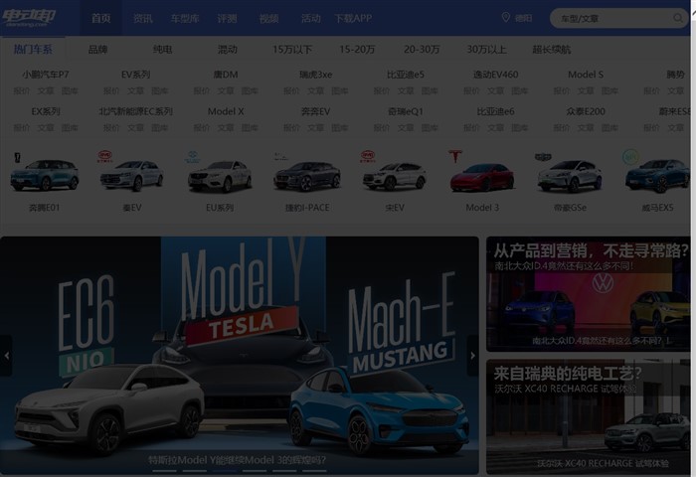This screenshot has height=477, width=696.
Task: Open the EV系列 link
Action: tap(135, 75)
